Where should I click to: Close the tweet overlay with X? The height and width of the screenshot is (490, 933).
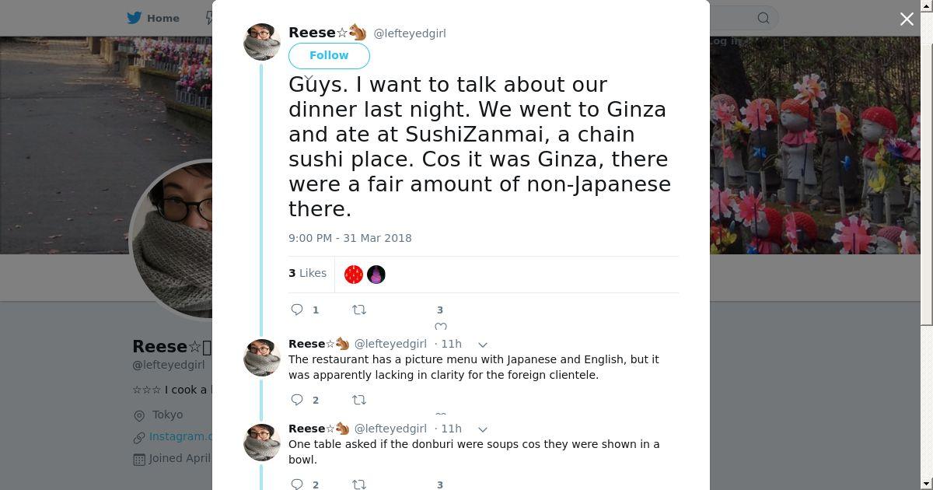tap(907, 19)
